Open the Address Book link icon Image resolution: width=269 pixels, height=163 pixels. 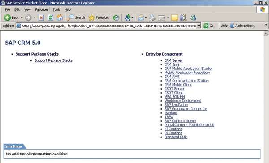pyautogui.click(x=232, y=26)
